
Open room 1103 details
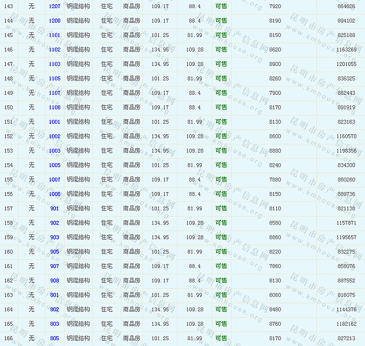coord(54,64)
